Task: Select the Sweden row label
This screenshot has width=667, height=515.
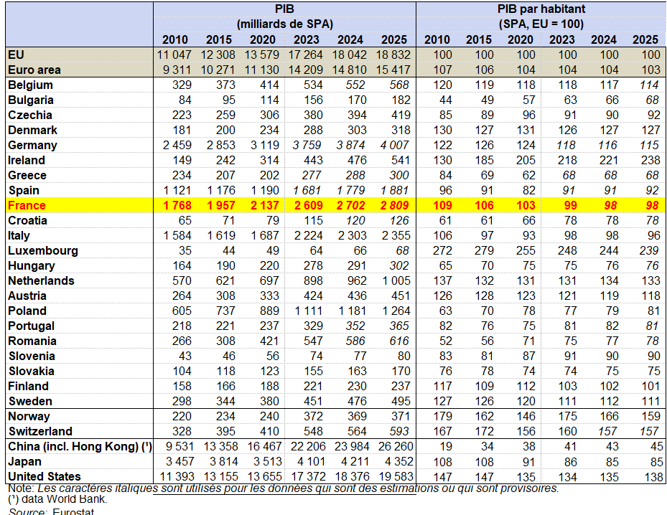Action: click(30, 402)
